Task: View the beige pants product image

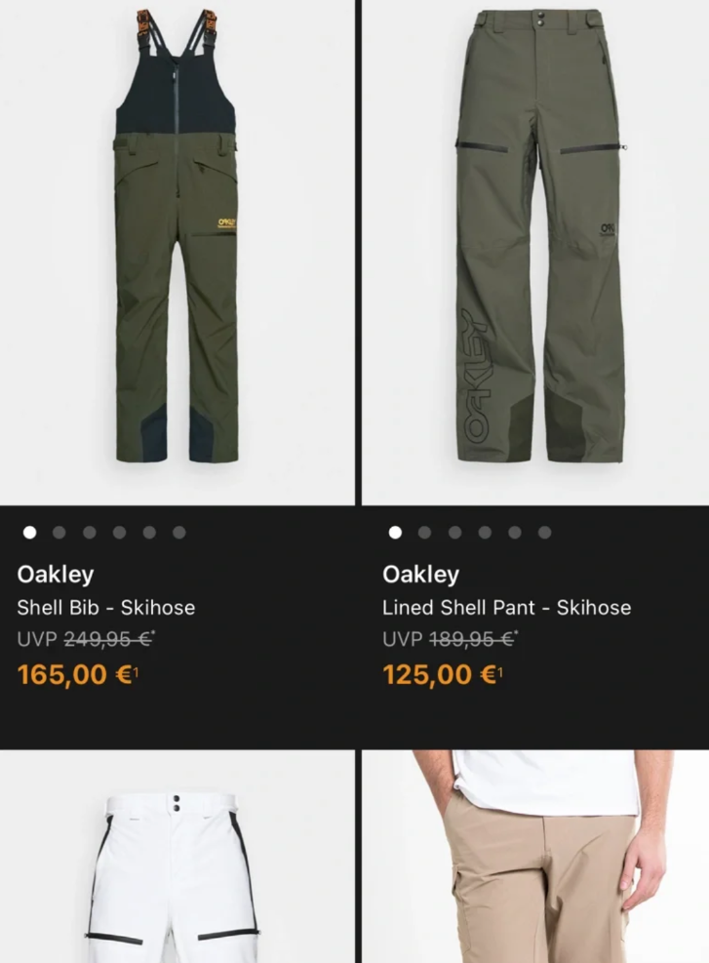Action: click(x=535, y=856)
